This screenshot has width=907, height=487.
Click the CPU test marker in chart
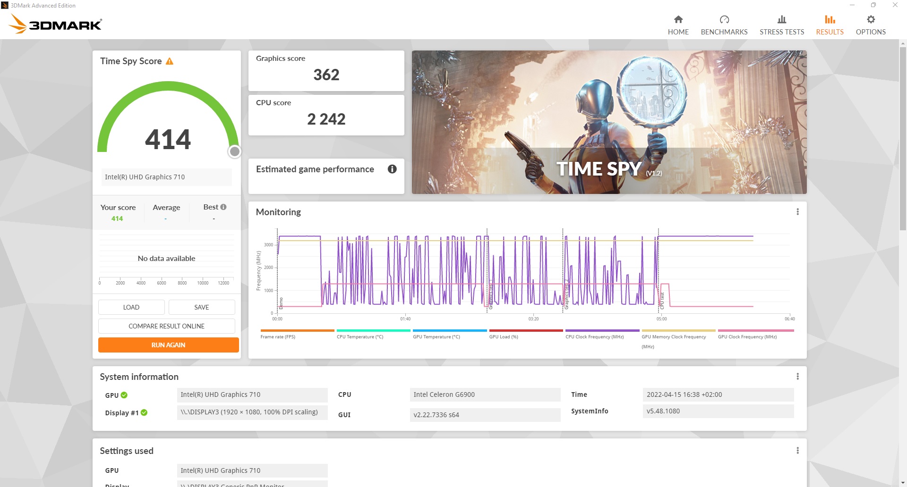(x=662, y=301)
